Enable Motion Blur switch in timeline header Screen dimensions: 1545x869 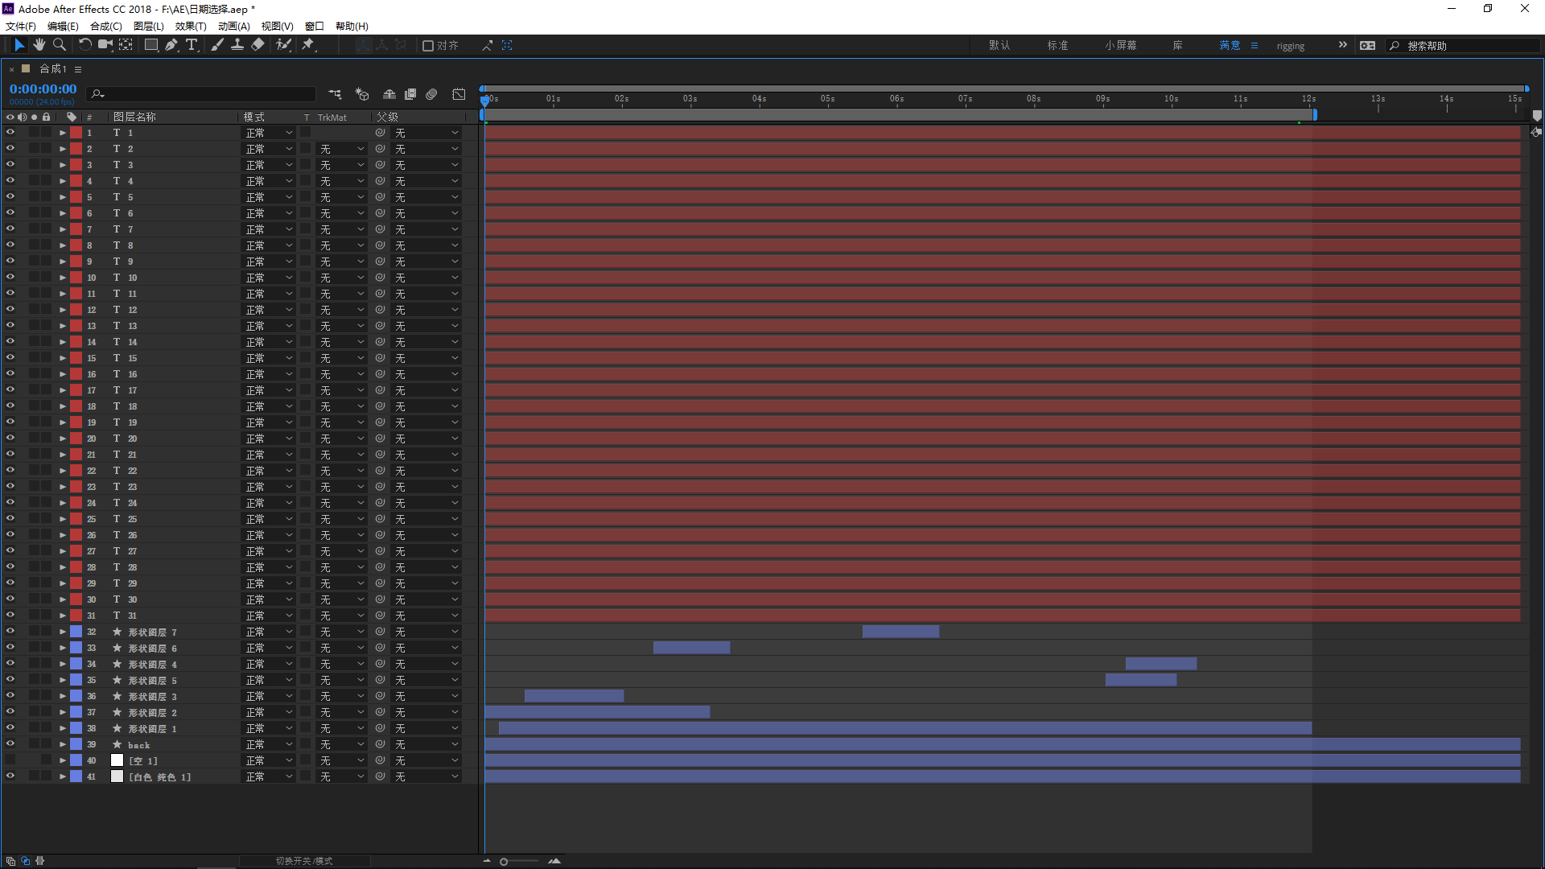click(x=431, y=94)
